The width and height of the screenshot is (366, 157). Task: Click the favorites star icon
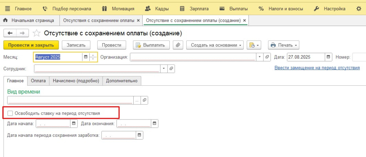36,33
